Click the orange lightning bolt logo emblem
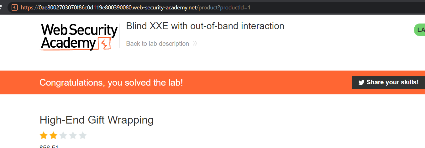 coord(105,44)
